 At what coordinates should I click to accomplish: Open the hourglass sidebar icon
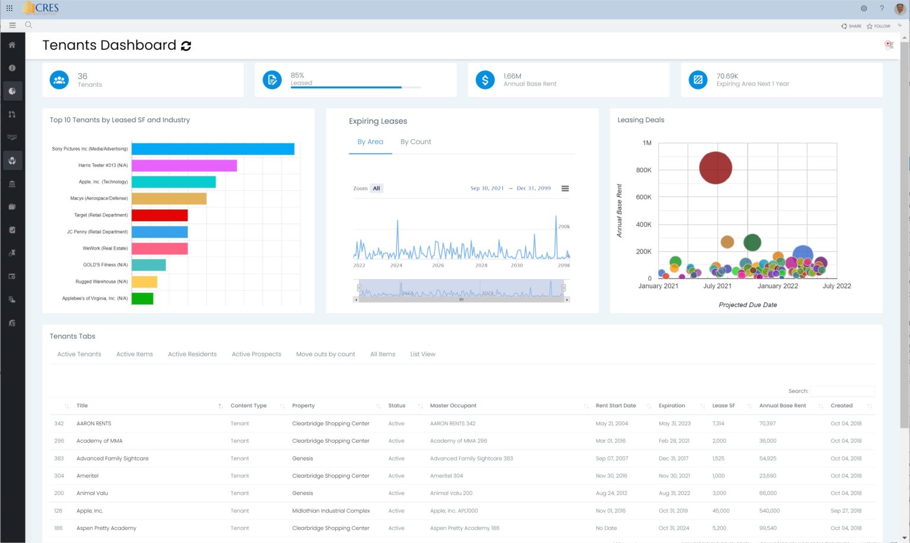(12, 253)
